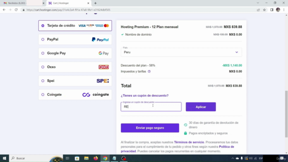Open Chrome from taskbar
This screenshot has width=288, height=162.
[105, 158]
